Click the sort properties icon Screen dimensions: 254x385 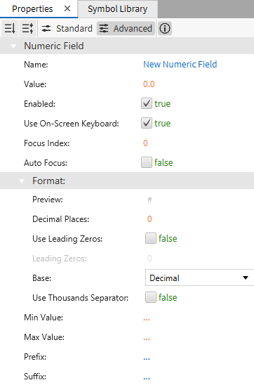10,29
